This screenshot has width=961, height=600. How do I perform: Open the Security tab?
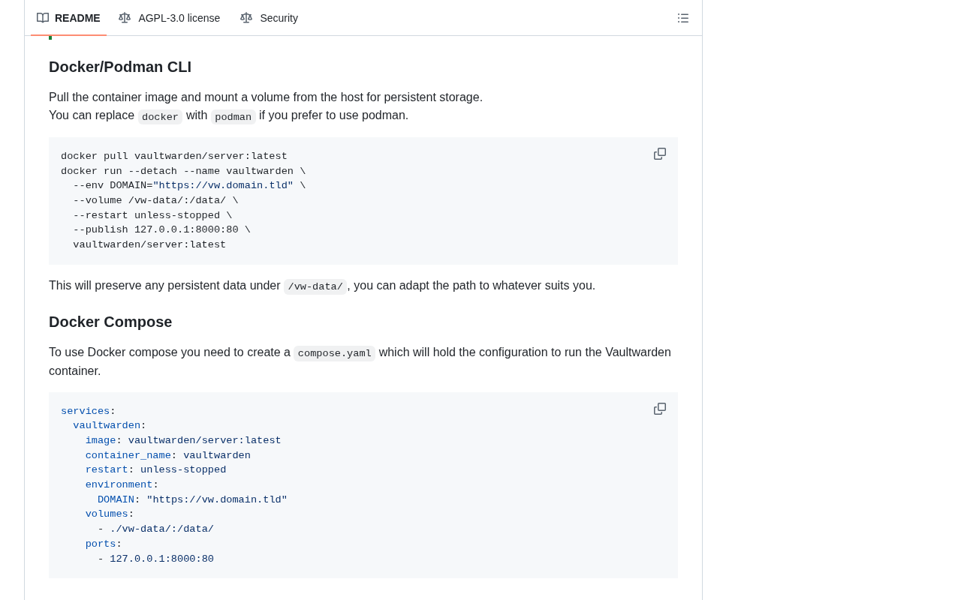pyautogui.click(x=270, y=18)
